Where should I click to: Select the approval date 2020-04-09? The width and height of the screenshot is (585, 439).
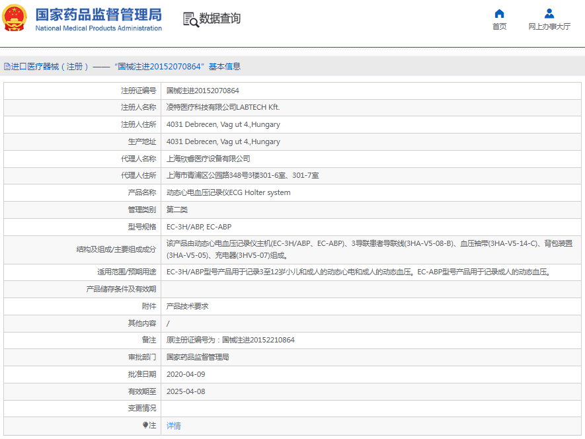click(186, 374)
